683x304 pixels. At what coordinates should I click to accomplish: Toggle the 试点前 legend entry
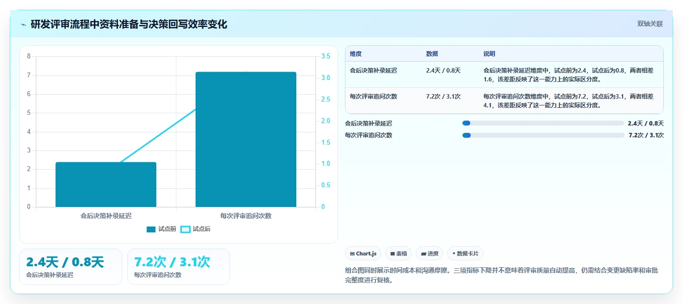(162, 229)
